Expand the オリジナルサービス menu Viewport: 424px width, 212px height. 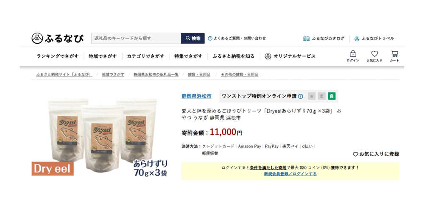coord(290,56)
